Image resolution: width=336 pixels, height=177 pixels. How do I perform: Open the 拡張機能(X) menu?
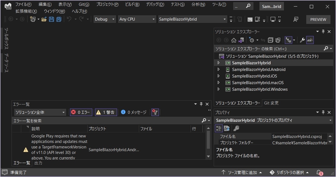(x=26, y=11)
